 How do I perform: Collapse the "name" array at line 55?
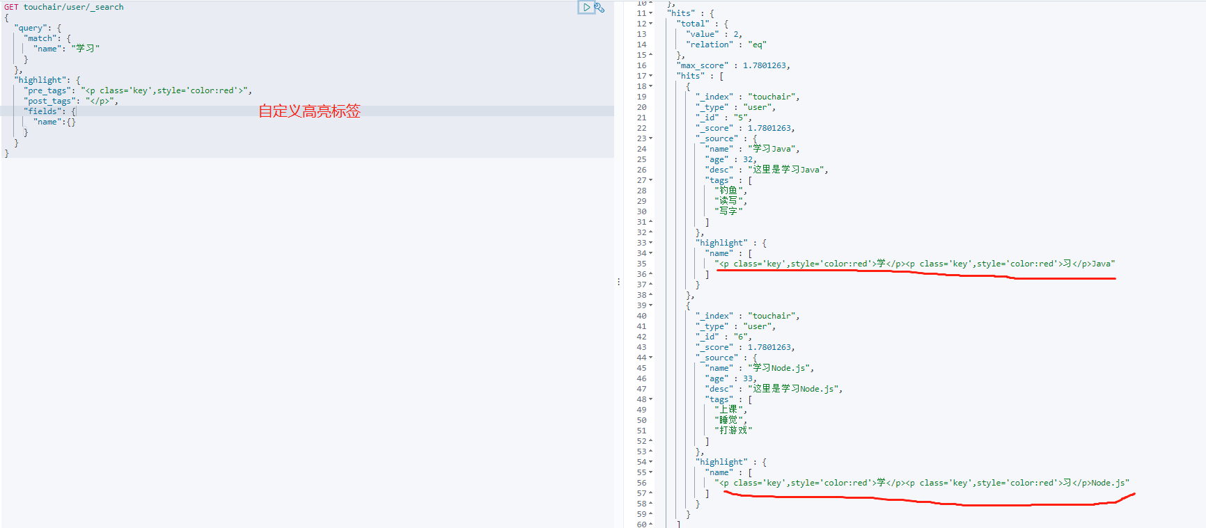(x=651, y=472)
